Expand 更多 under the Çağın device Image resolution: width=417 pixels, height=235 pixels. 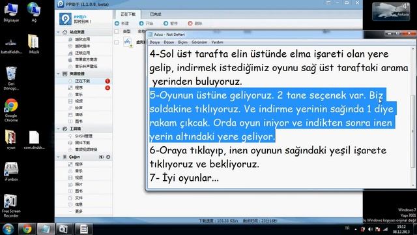79,211
